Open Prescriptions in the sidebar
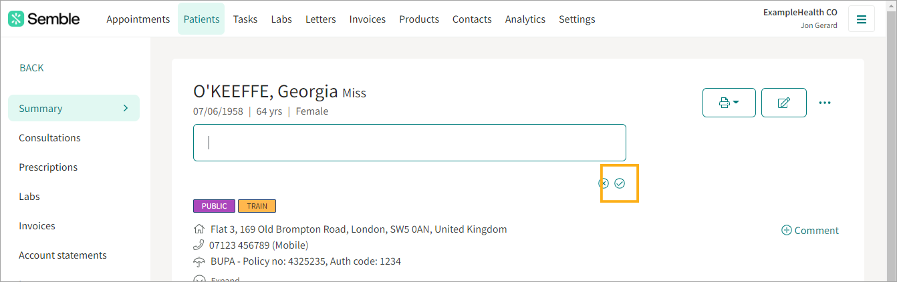 coord(48,167)
